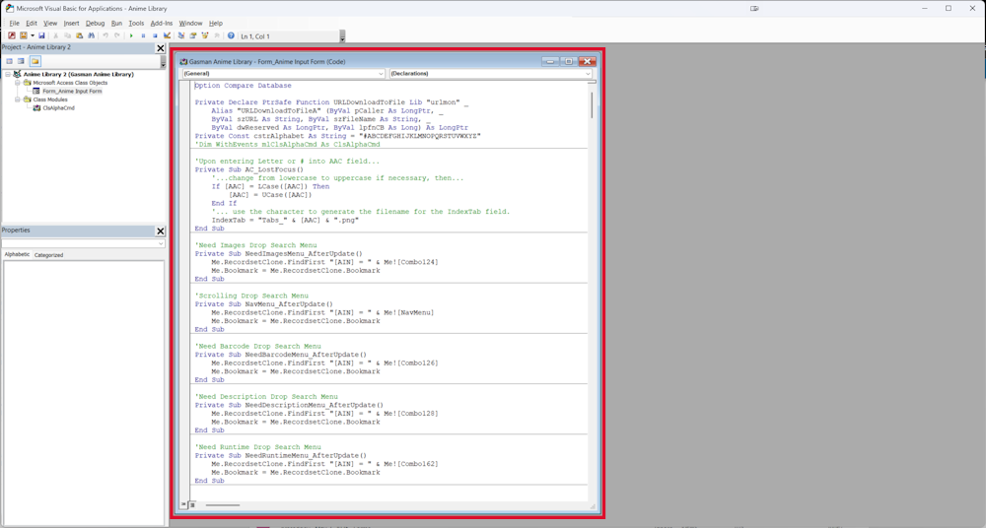
Task: Switch to Categorized tab in Properties
Action: point(48,255)
